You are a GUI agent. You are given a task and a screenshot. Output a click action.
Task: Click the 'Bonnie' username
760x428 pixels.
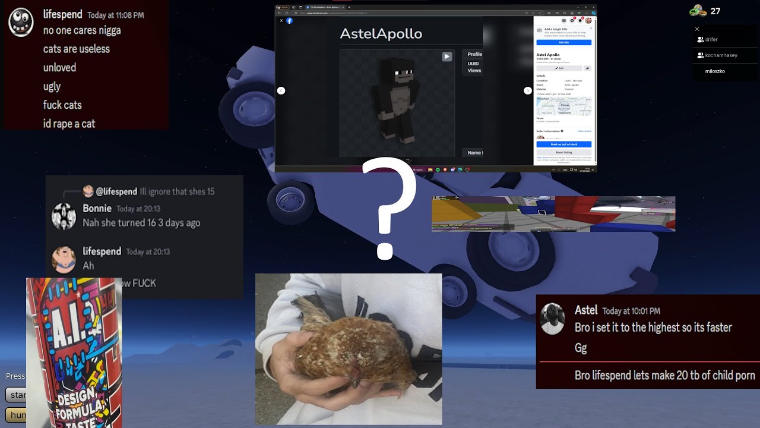click(x=97, y=208)
